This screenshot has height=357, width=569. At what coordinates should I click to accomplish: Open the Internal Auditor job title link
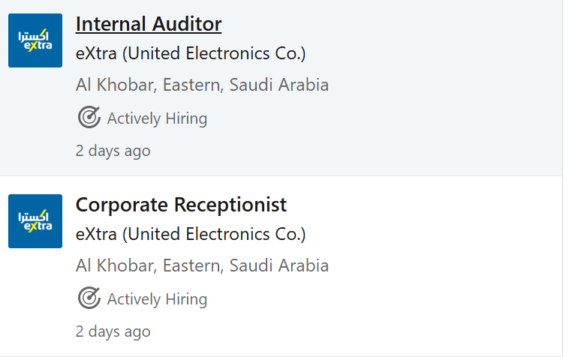coord(149,24)
